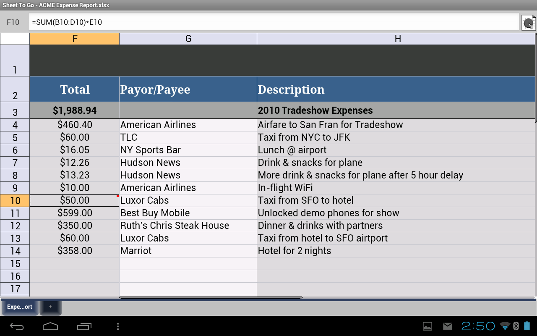
Task: Select Airfare to San Fran for Tradeshow
Action: [x=396, y=125]
